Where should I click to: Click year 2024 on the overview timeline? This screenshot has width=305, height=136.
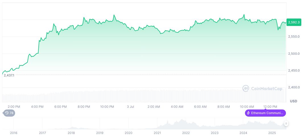pos(243,133)
